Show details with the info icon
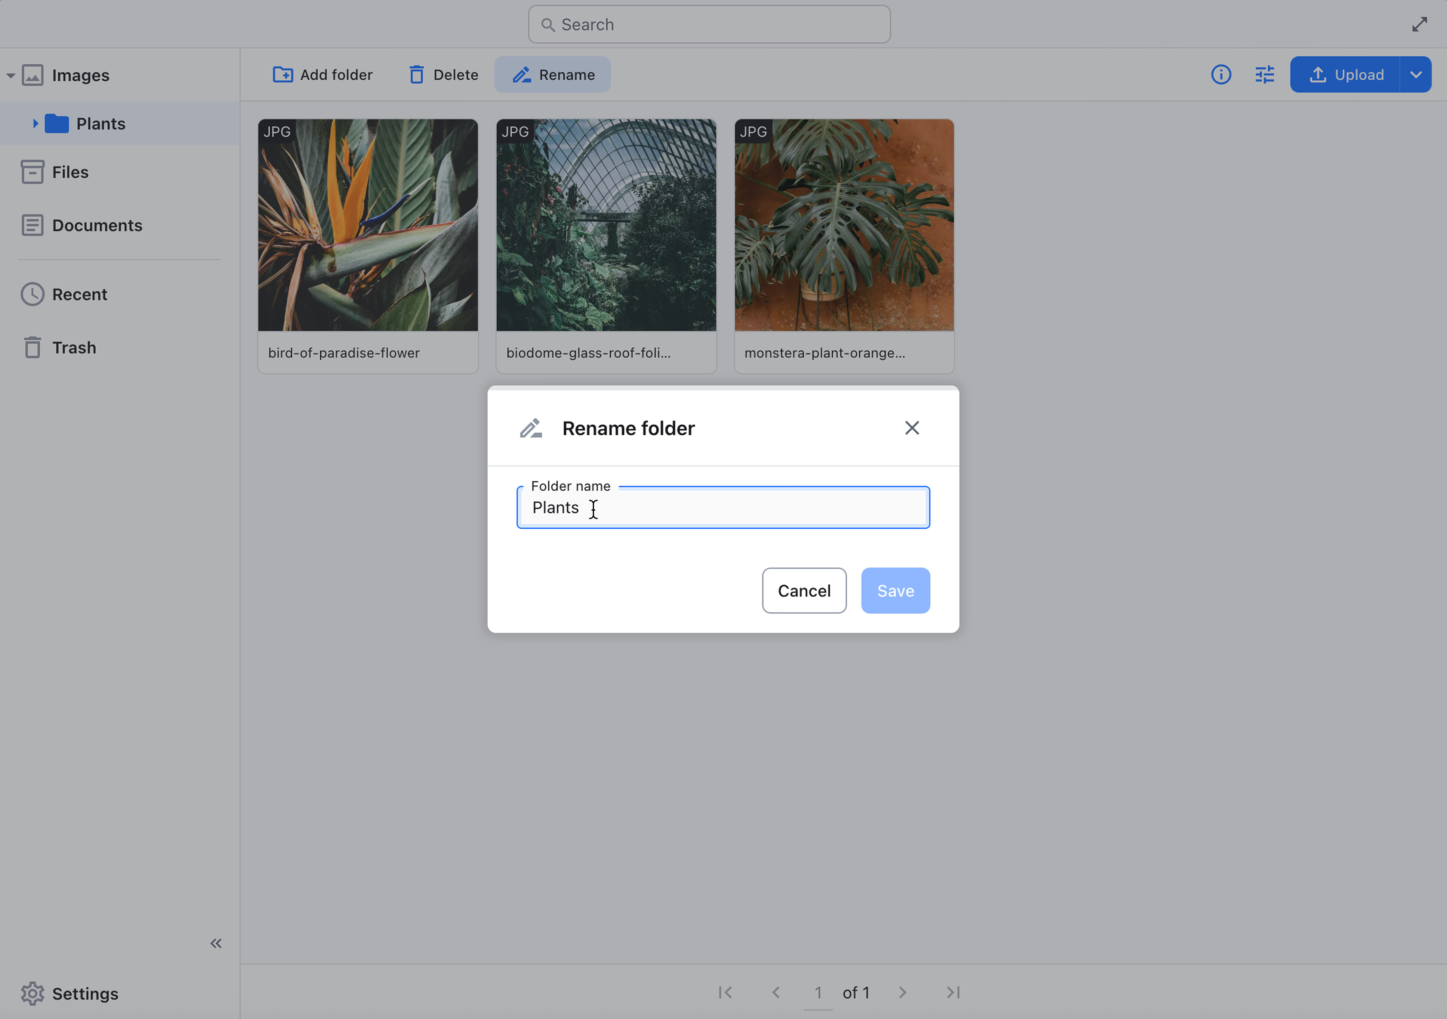 (1221, 74)
